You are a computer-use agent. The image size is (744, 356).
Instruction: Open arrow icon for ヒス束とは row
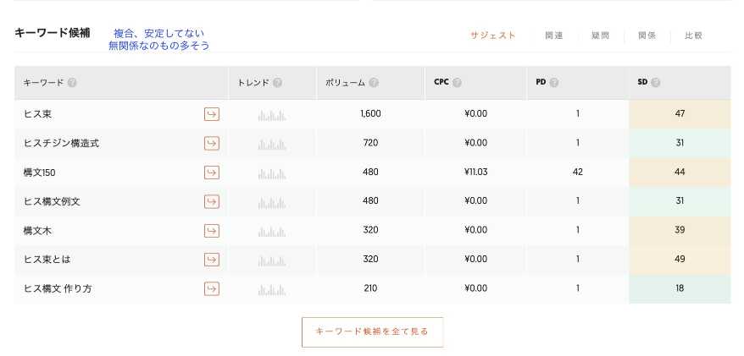click(x=212, y=260)
